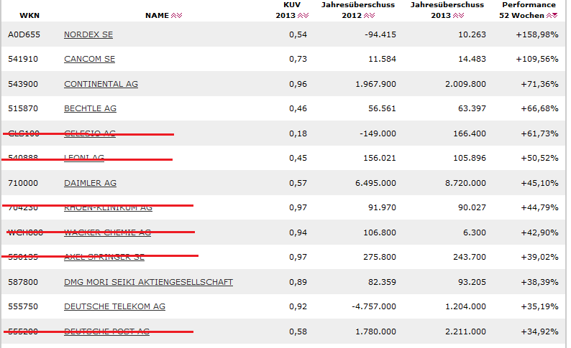The image size is (571, 348).
Task: Click the crossed-out DEUTSCHE POST AG link
Action: [x=106, y=331]
